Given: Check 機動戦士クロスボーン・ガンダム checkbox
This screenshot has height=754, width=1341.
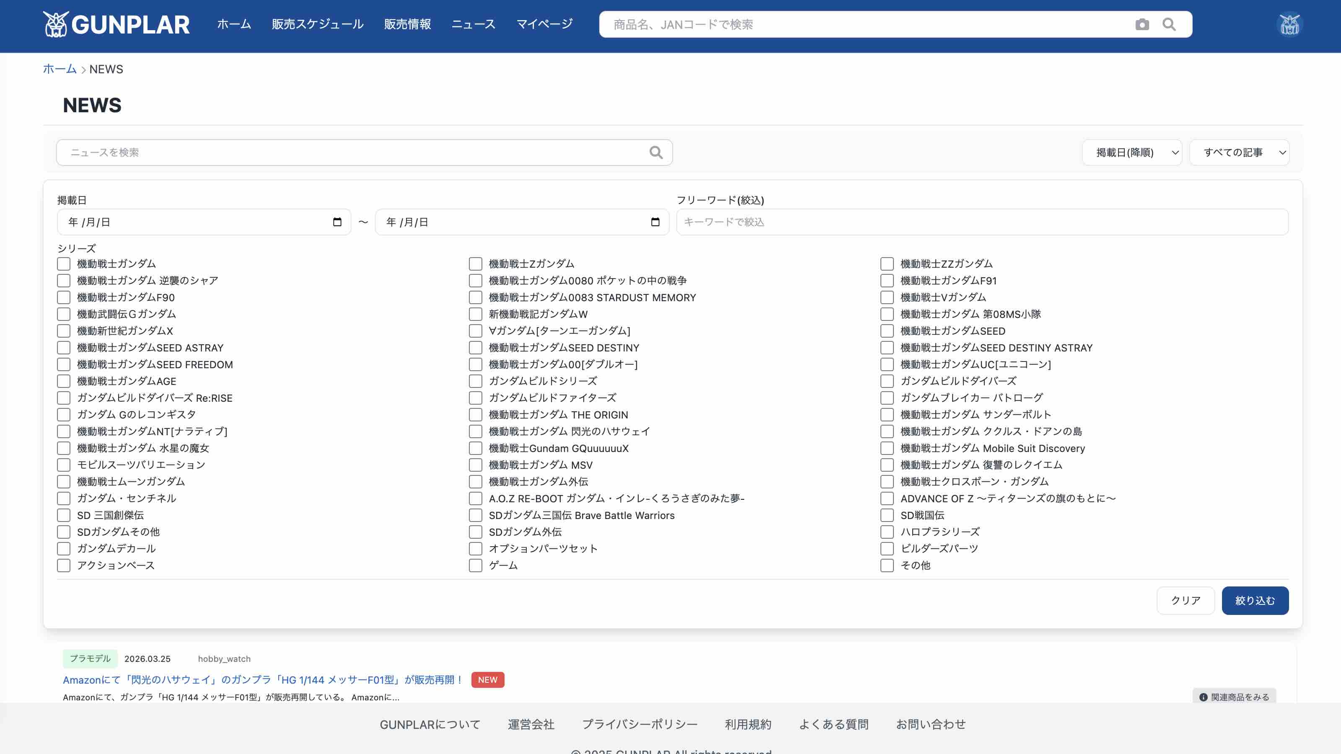Looking at the screenshot, I should pyautogui.click(x=887, y=481).
